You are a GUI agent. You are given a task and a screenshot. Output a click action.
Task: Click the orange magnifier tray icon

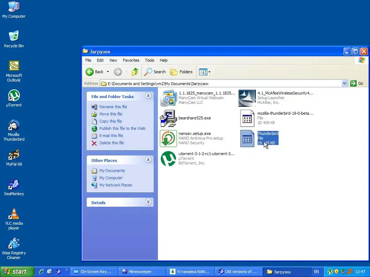click(350, 272)
